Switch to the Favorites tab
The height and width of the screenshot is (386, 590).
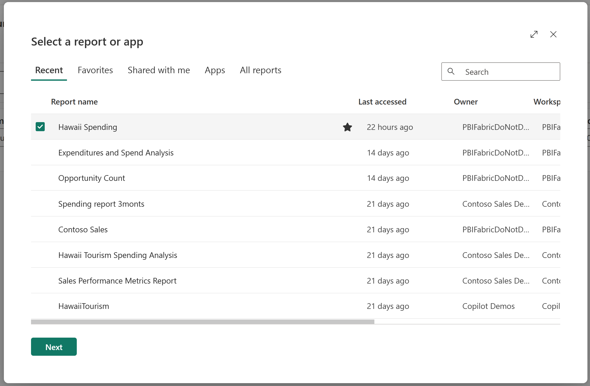tap(95, 70)
